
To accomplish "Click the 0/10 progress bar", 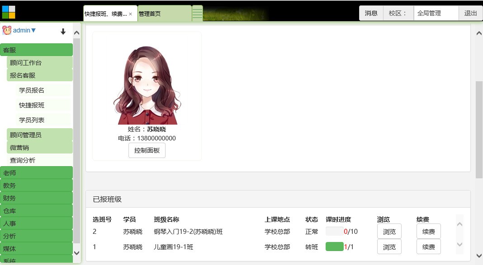I will pyautogui.click(x=335, y=231).
